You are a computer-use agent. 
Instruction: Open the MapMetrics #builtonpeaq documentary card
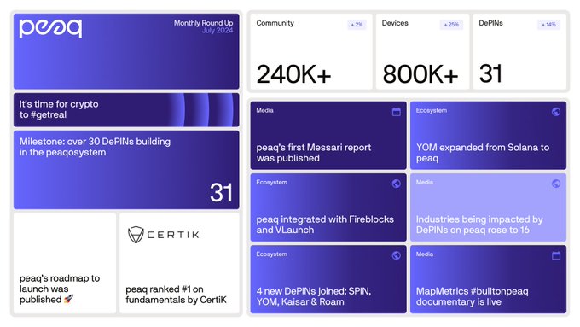(x=488, y=279)
